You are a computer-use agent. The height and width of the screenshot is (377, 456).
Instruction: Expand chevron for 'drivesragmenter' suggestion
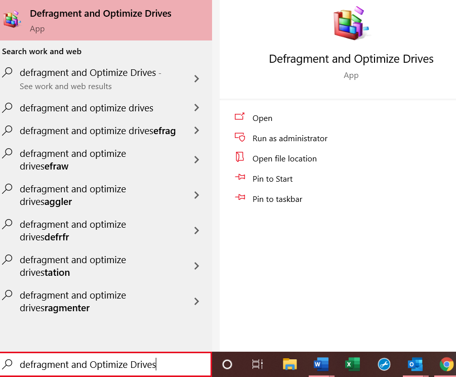tap(196, 302)
